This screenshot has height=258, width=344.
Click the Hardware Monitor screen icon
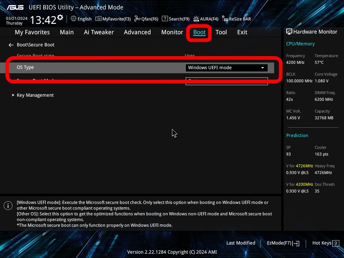pos(289,32)
